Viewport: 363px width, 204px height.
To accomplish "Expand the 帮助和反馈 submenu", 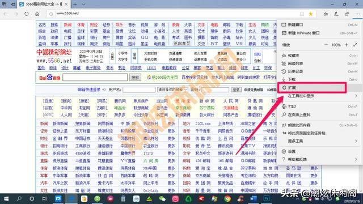I will [319, 159].
